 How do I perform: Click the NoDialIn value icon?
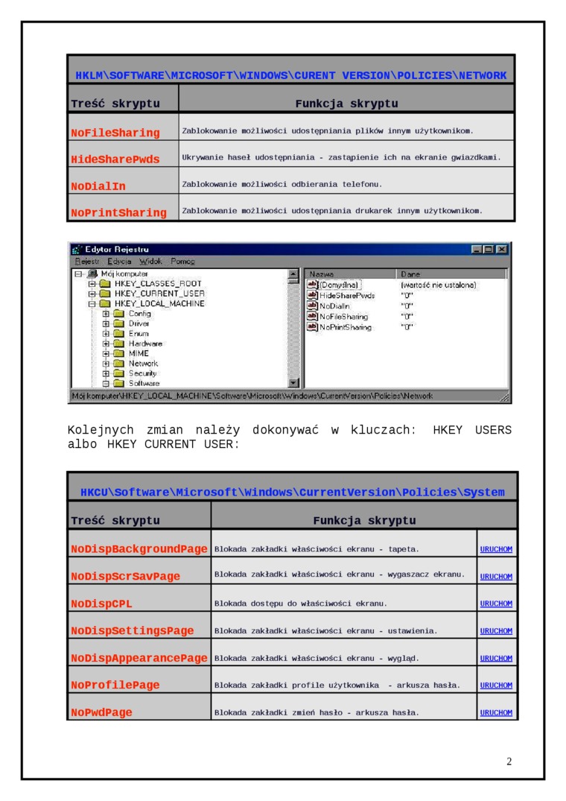pos(313,305)
